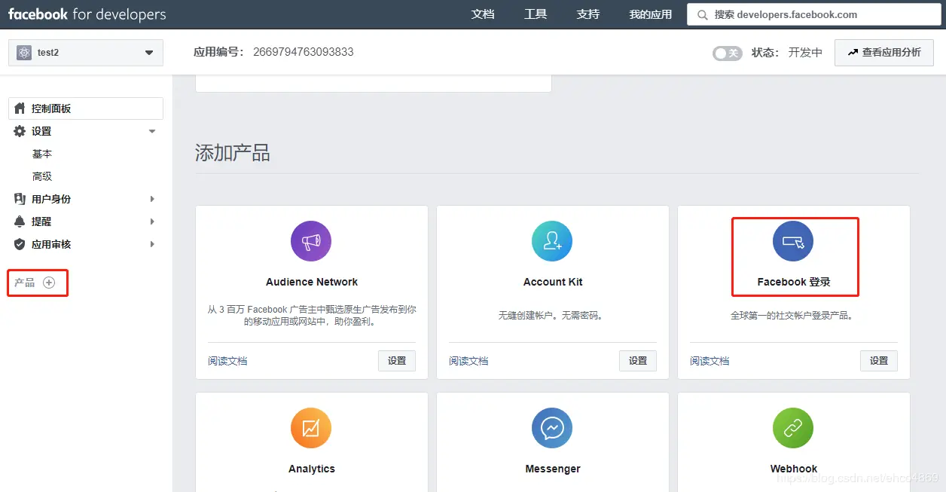Click the 设置 button on Facebook 登录 card
This screenshot has height=492, width=946.
[x=878, y=361]
